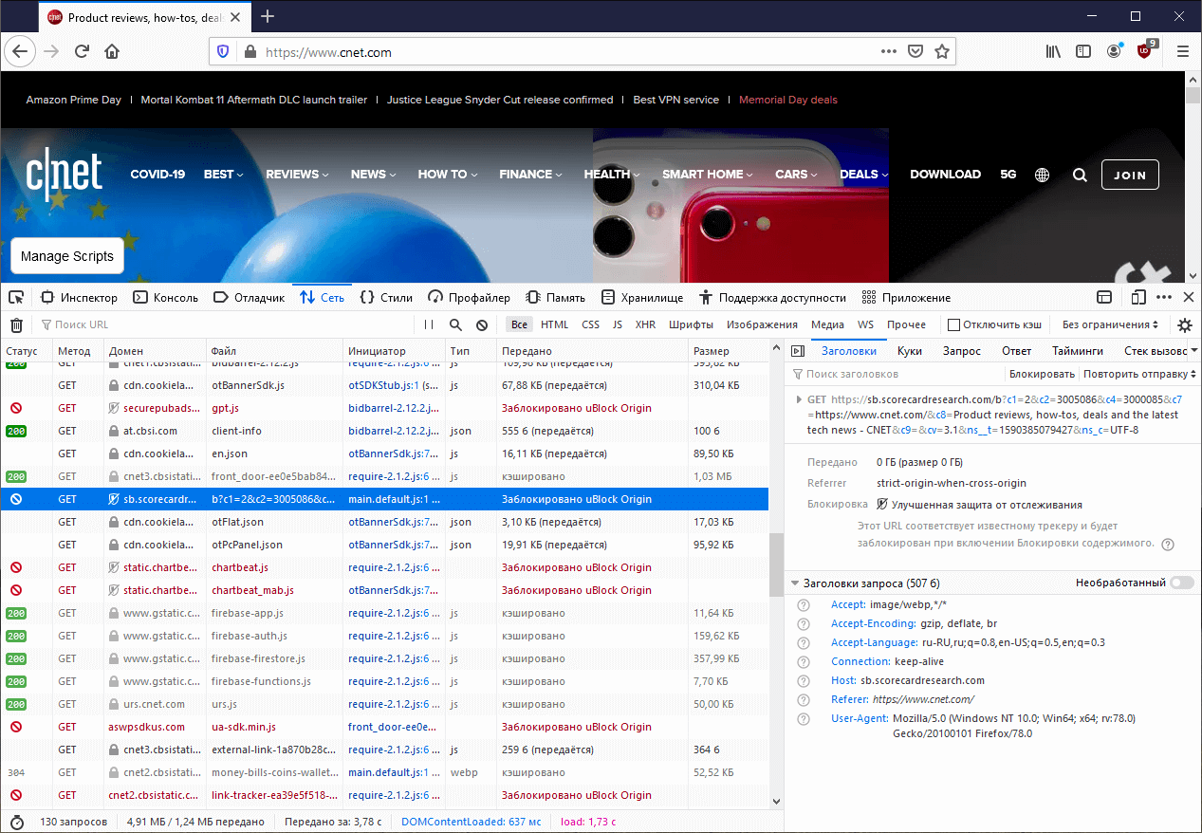Switch to Инспектор devtools tab

(x=79, y=297)
